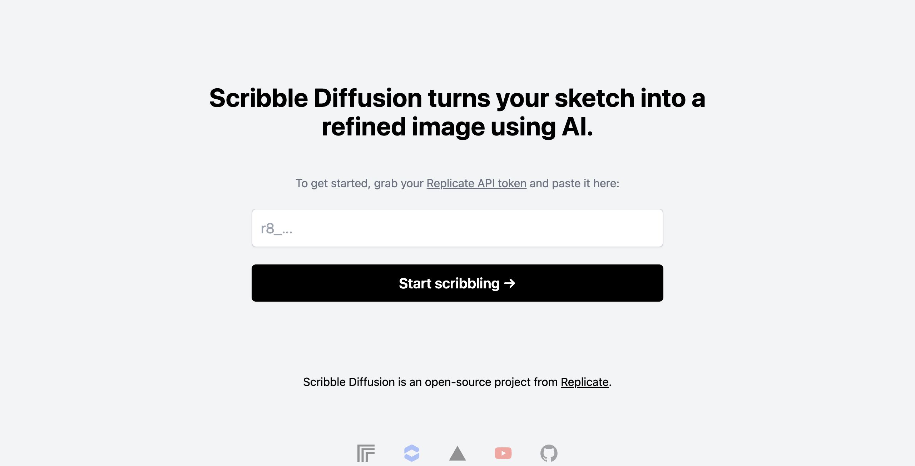
Task: Click the main Scribble Diffusion headline text
Action: point(457,98)
